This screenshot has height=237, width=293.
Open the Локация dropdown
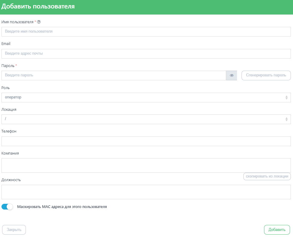146,119
